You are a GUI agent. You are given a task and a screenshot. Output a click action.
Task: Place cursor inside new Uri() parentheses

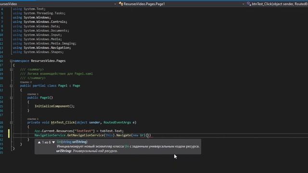click(148, 136)
